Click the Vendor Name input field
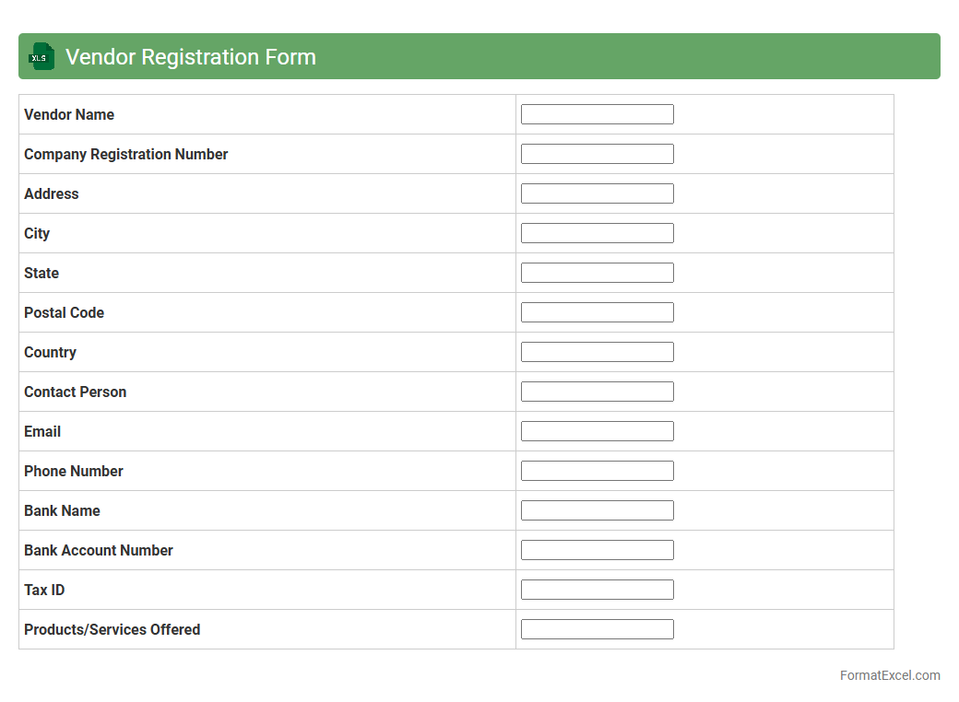 [x=597, y=114]
